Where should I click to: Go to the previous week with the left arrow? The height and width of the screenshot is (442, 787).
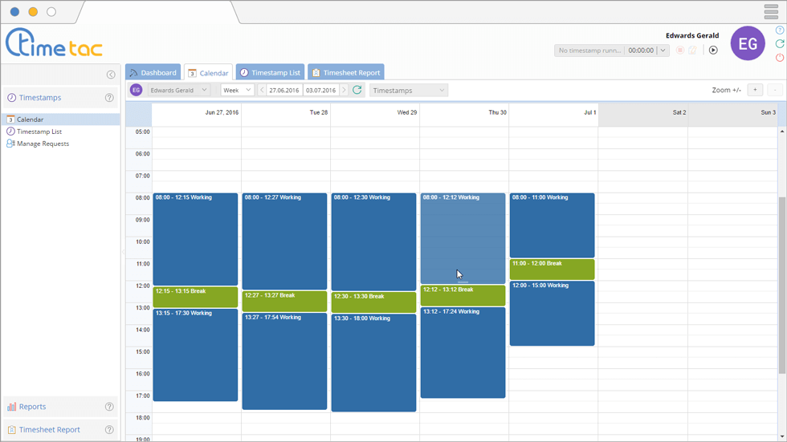pos(262,91)
